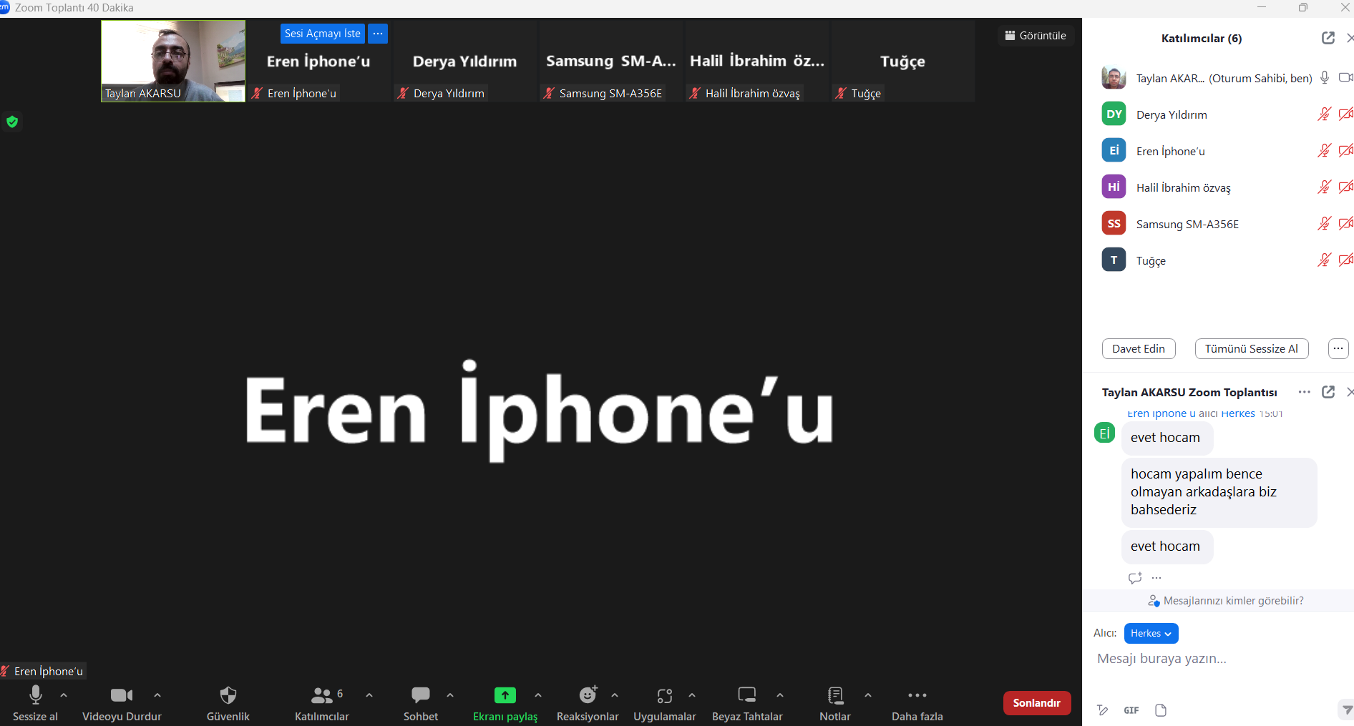The width and height of the screenshot is (1354, 726).
Task: Open the Notlar notes feature
Action: pos(834,702)
